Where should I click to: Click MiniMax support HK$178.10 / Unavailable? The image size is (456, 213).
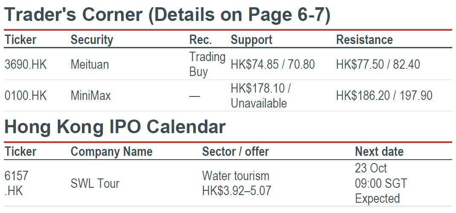261,96
